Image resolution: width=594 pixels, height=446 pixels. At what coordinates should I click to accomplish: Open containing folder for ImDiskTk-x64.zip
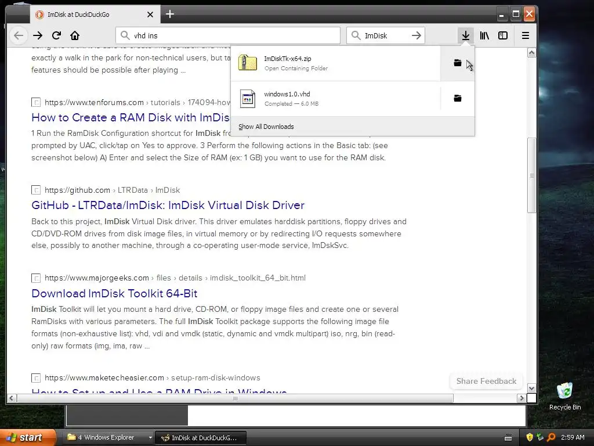pyautogui.click(x=458, y=63)
